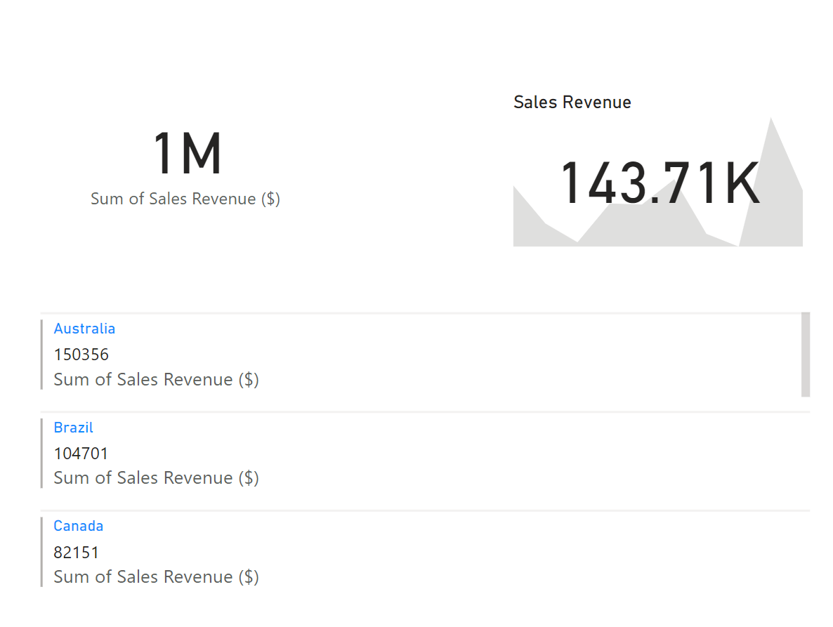Select the Australia category title
833x627 pixels.
84,329
